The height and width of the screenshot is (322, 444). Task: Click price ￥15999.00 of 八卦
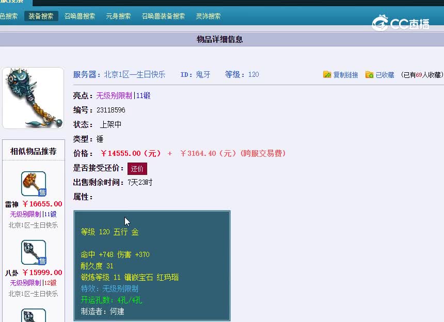click(42, 272)
